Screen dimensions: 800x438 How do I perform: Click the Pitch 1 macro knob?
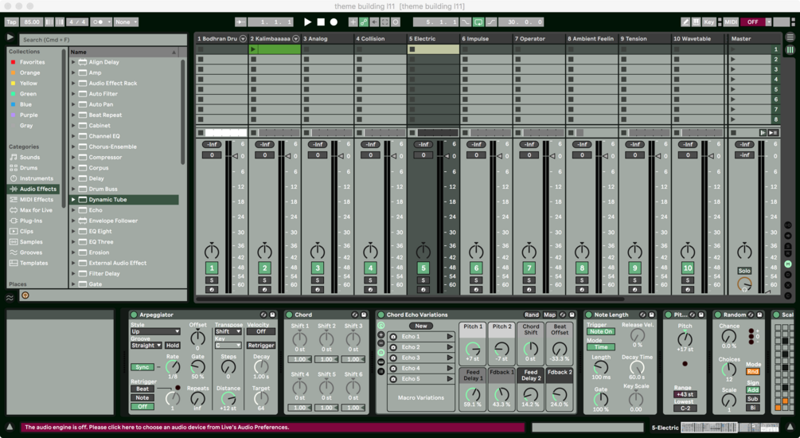tap(473, 350)
